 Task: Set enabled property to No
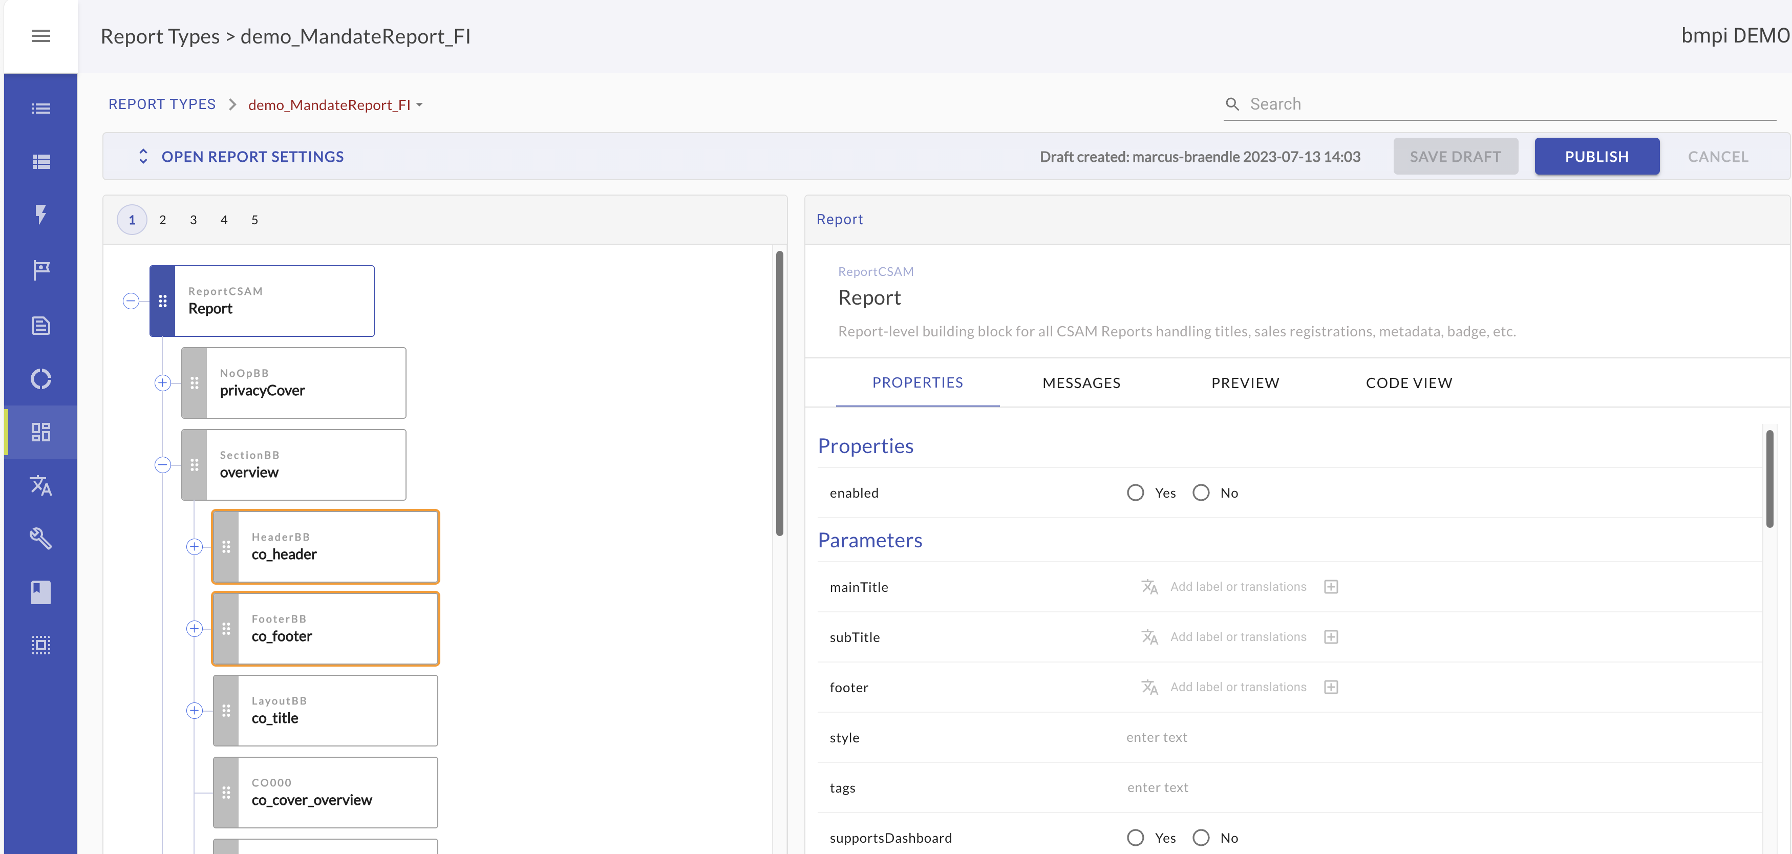[x=1200, y=493]
